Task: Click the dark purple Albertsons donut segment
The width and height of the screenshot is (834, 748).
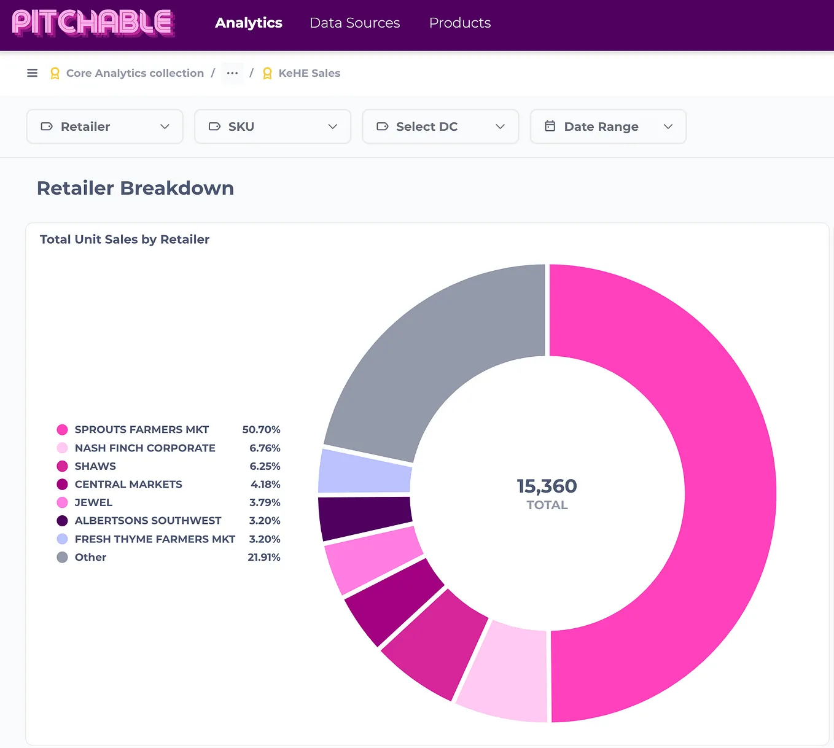Action: coord(365,517)
